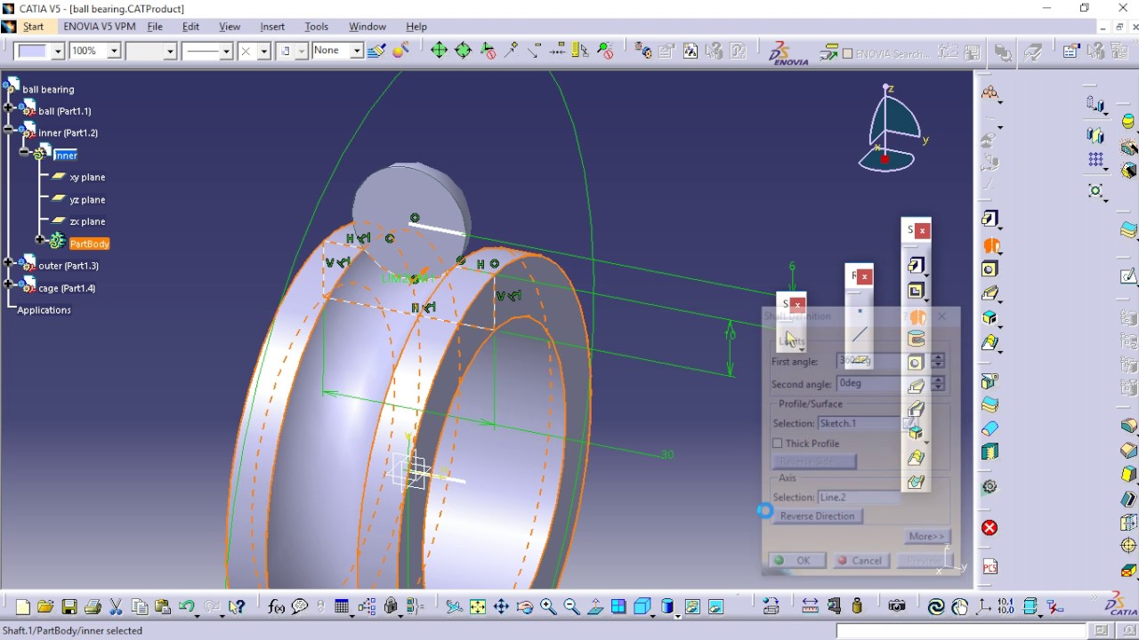Viewport: 1139px width, 640px height.
Task: Click the Painter brush icon in graphic properties
Action: [376, 51]
